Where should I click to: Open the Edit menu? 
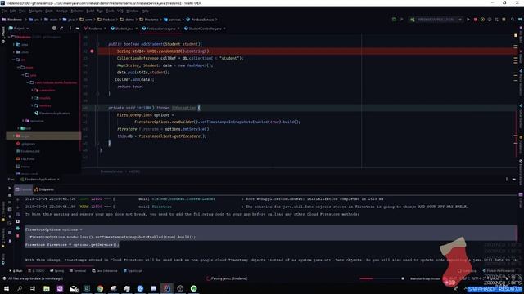point(13,11)
